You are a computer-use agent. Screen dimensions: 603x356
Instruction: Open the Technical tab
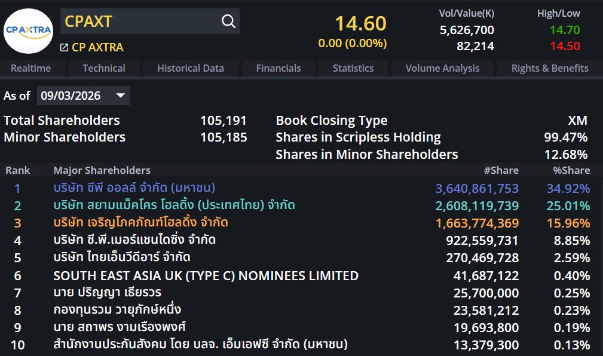coord(104,68)
